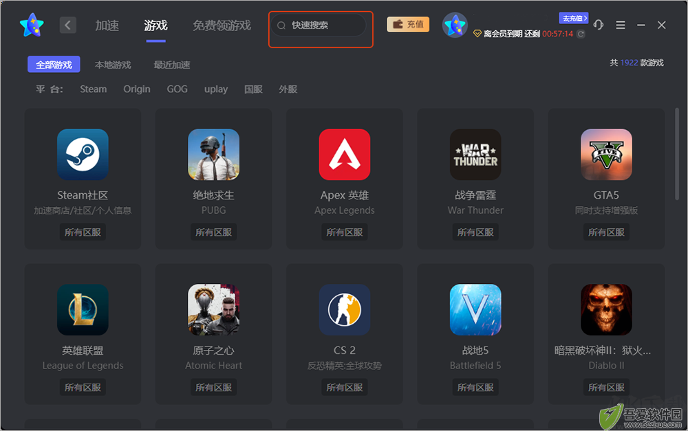Viewport: 688px width, 431px height.
Task: Click 所有区服 under 暗黑破坏神II
Action: point(606,387)
